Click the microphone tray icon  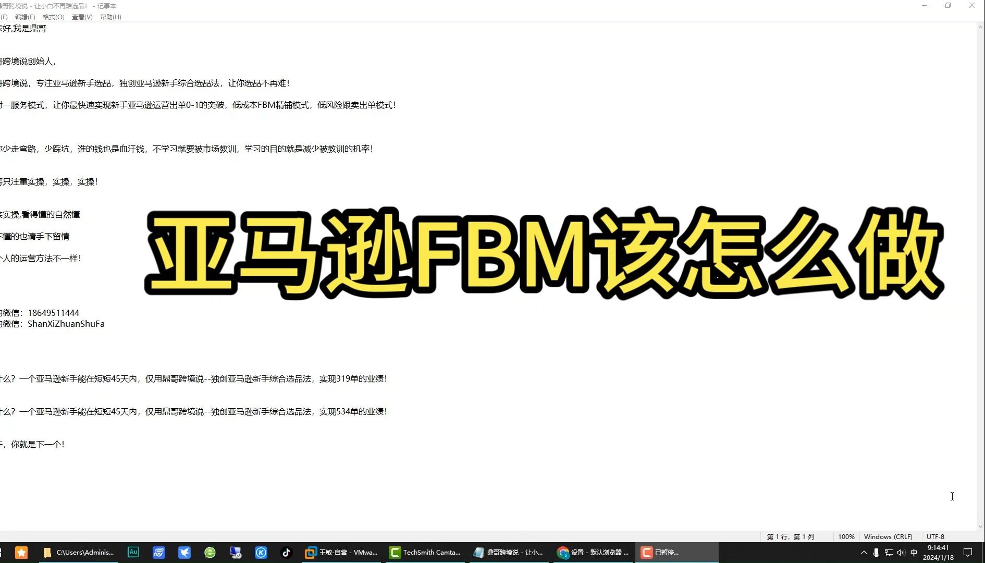876,553
